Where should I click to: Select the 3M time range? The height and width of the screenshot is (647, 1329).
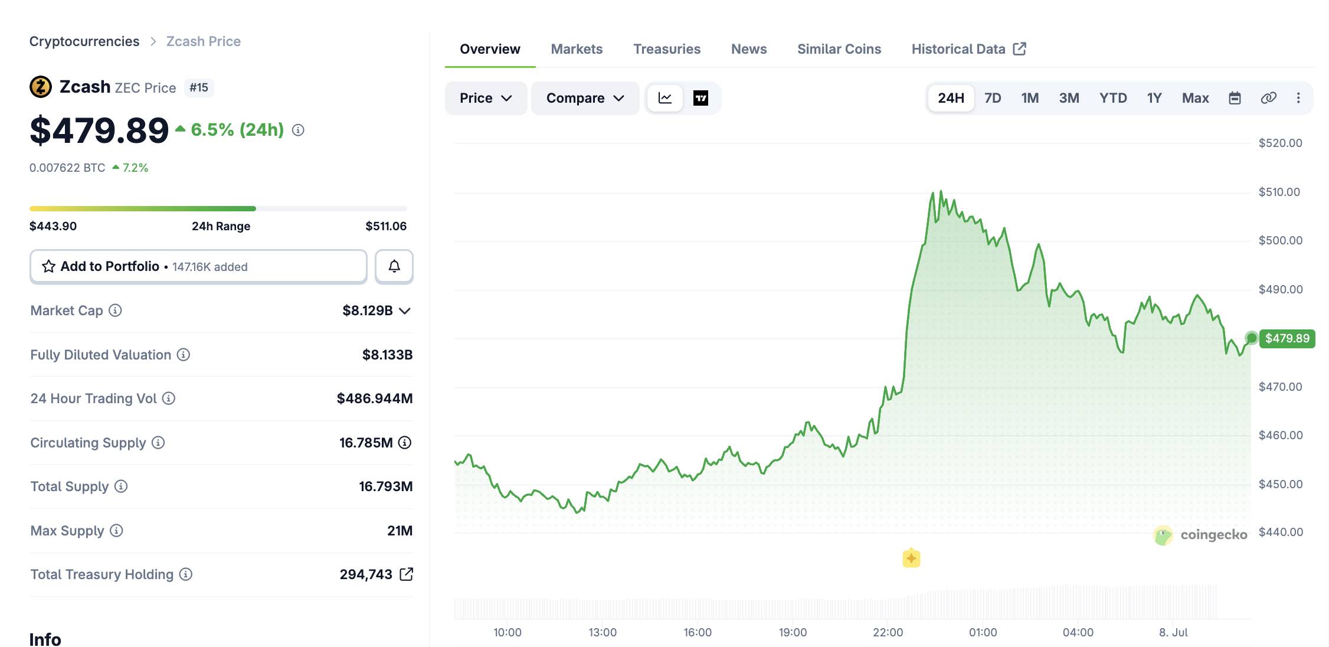(1069, 98)
